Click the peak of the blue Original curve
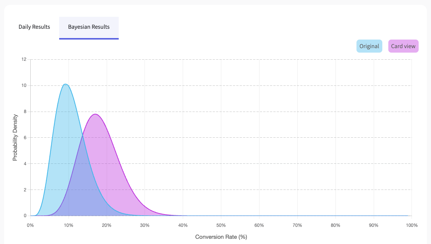Screen dimensions: 431x244 point(66,84)
